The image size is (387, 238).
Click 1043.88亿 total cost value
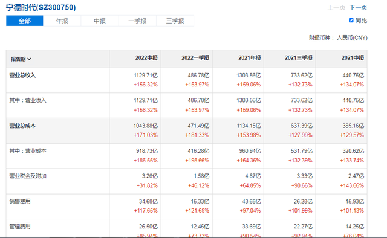[x=146, y=126]
